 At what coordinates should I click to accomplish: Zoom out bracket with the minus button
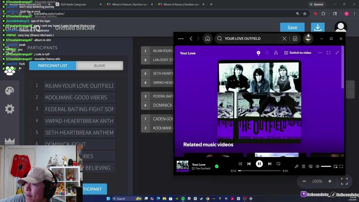click(x=304, y=181)
